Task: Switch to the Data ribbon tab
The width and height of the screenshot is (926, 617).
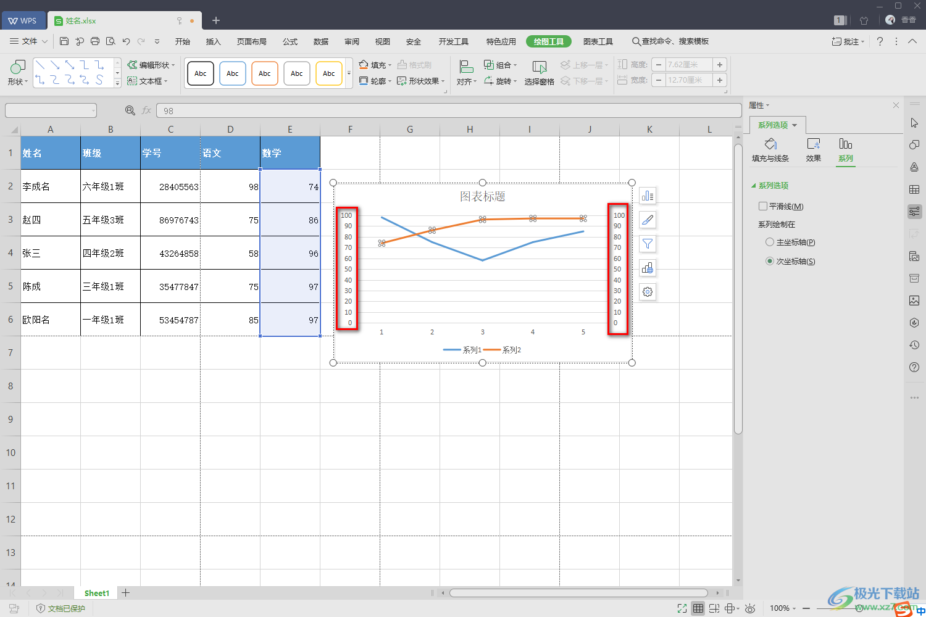Action: click(321, 41)
